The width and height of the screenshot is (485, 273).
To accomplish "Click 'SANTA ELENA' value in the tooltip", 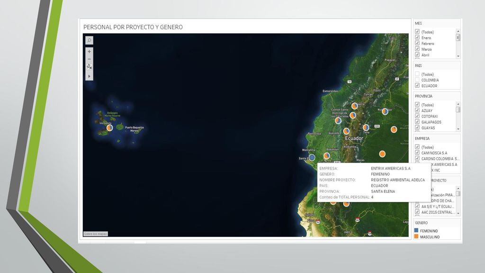I will [x=383, y=191].
